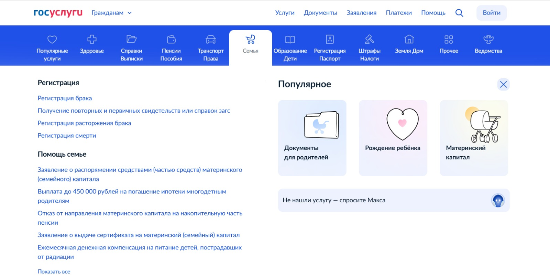Choose the Транспорт Права car icon
Screen dimensions: 550x280
point(211,40)
